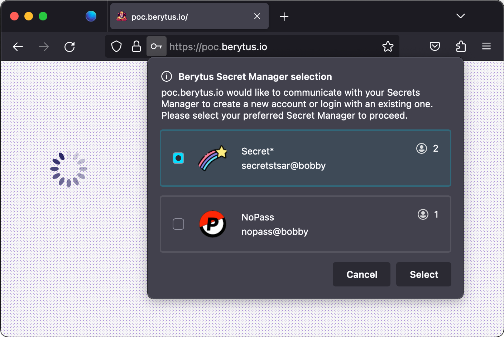Open the tracking protection shield icon

click(116, 46)
